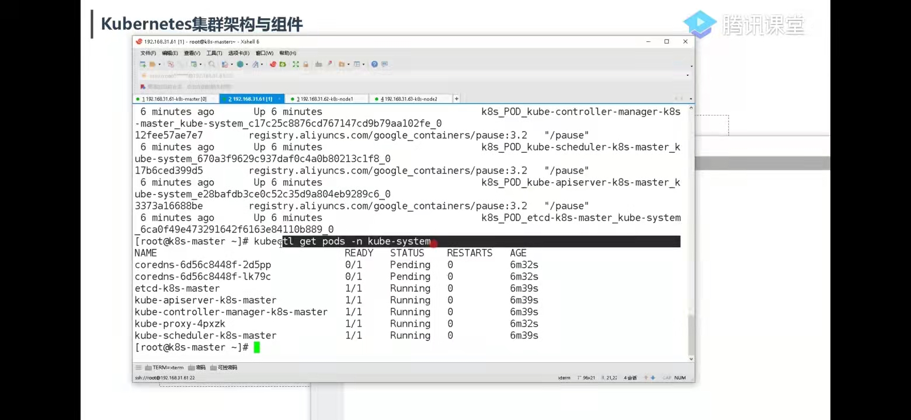This screenshot has height=420, width=911.
Task: Toggle full screen with the green arrows icon
Action: (295, 64)
